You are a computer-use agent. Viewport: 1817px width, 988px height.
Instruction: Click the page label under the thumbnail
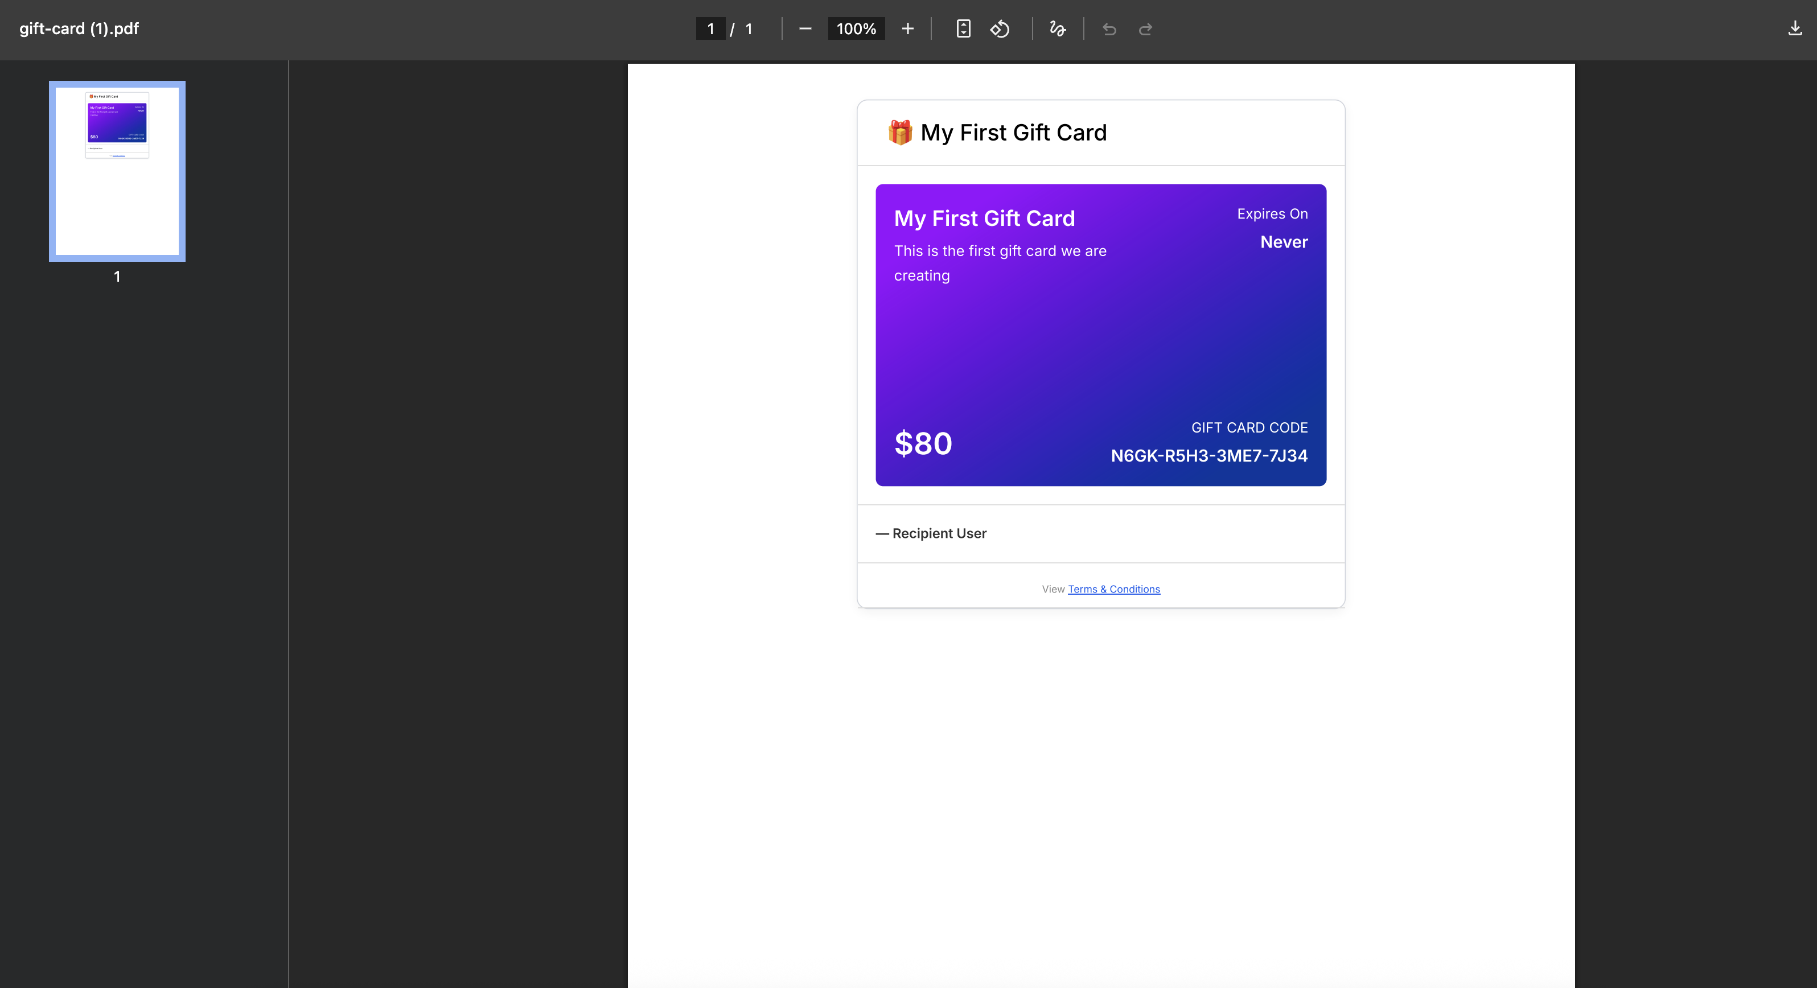[x=117, y=277]
